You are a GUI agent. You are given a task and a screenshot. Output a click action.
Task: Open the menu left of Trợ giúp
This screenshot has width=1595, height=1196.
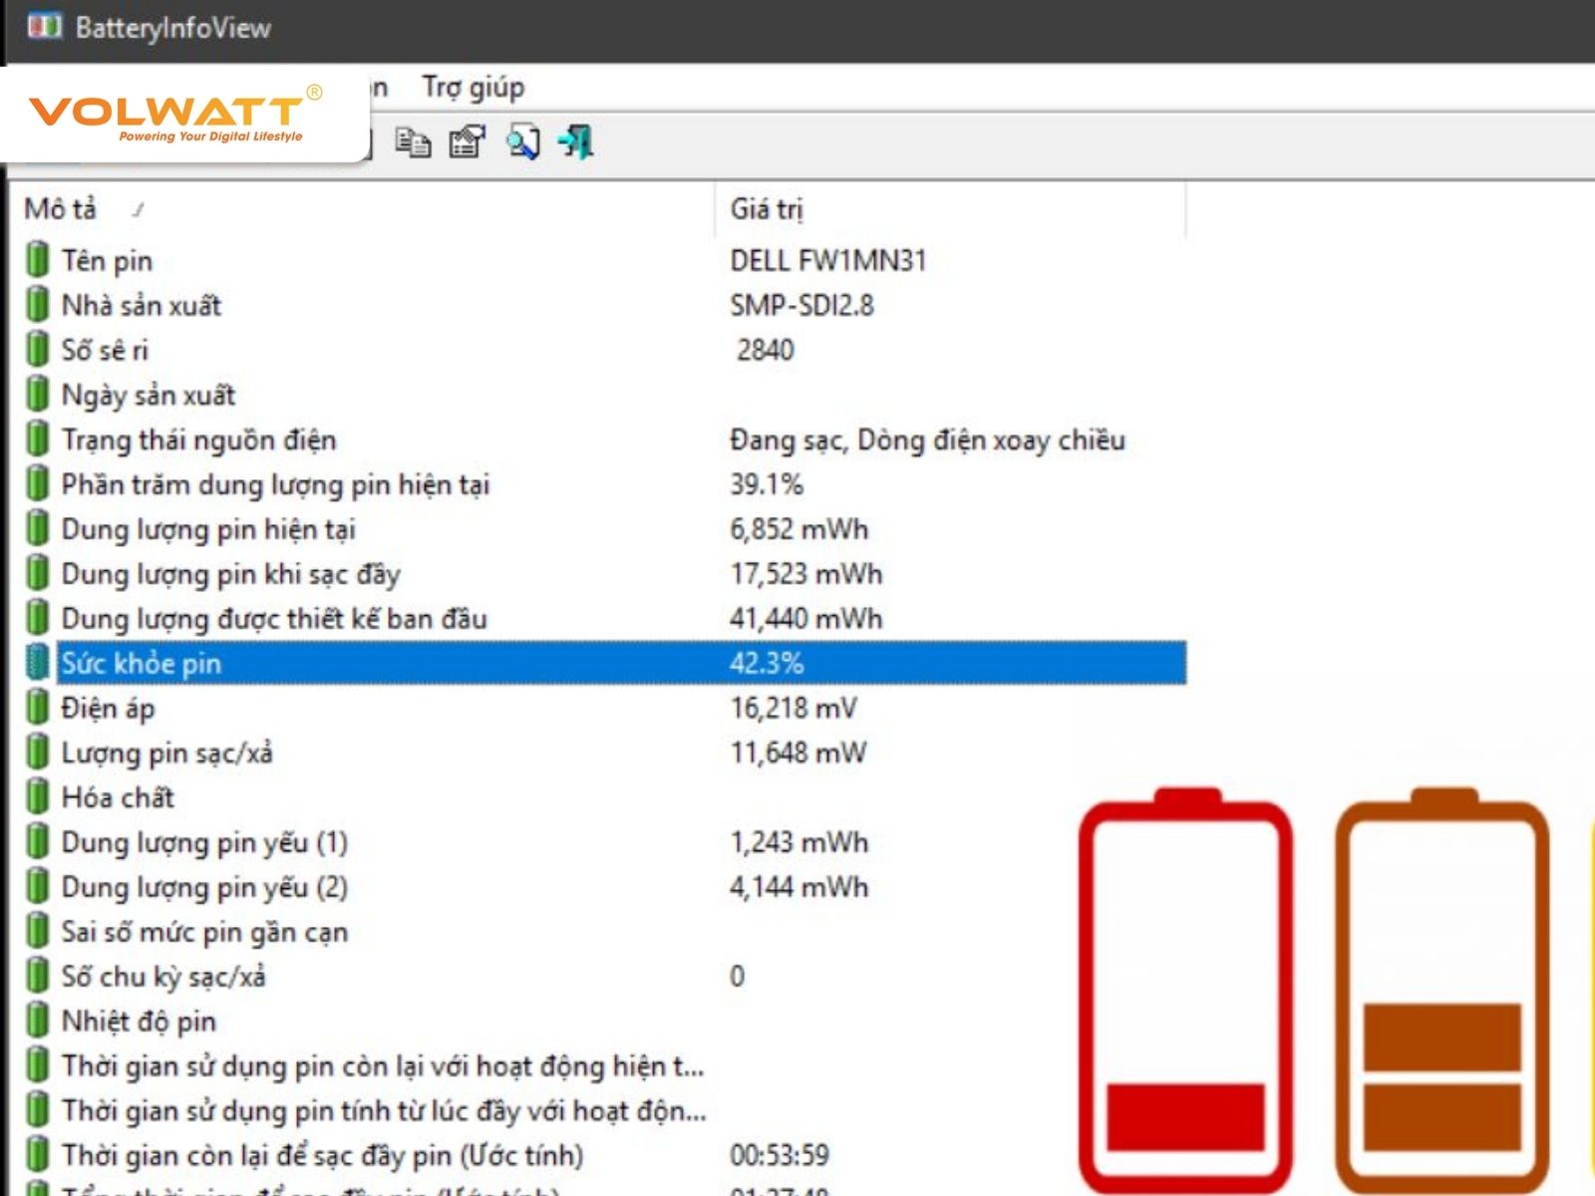[377, 88]
